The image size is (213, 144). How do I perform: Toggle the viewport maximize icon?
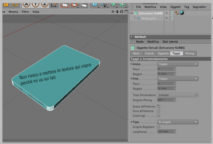(x=126, y=12)
